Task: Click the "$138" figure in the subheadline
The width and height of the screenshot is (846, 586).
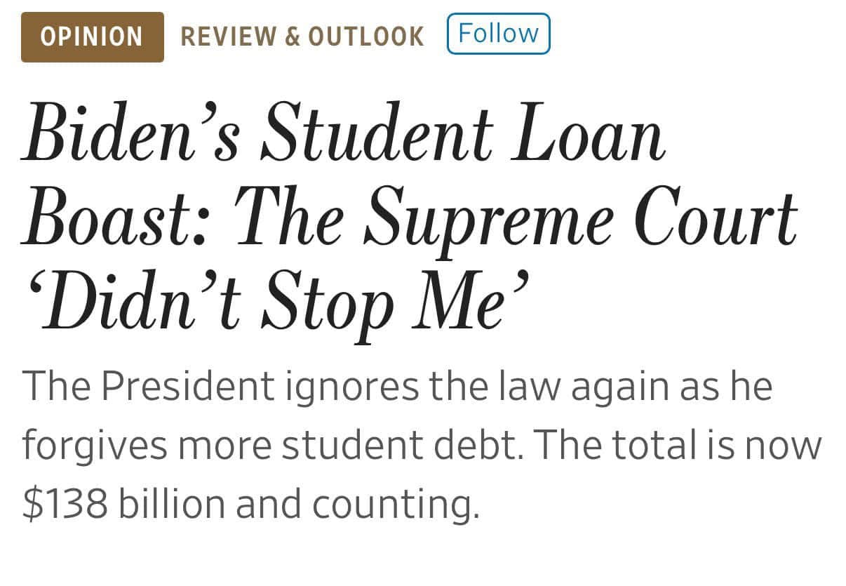Action: click(x=65, y=504)
